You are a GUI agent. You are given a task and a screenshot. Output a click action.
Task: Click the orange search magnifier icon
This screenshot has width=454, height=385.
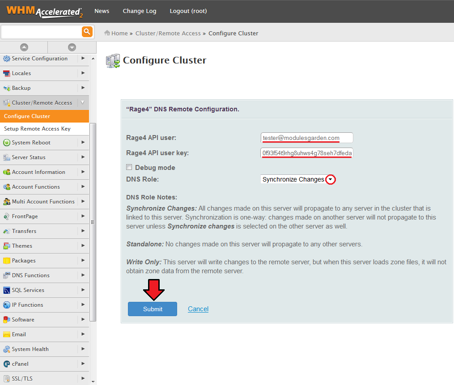pyautogui.click(x=87, y=32)
